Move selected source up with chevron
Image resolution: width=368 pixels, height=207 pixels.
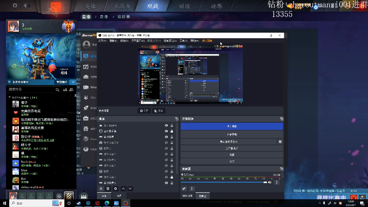point(123,189)
